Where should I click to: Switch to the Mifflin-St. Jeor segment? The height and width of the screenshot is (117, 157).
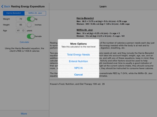coord(35,13)
